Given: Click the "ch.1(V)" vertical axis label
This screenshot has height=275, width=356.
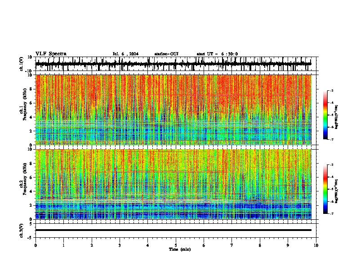Looking at the screenshot, I should pyautogui.click(x=22, y=64).
